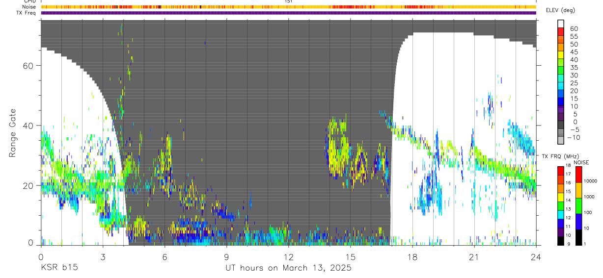Image resolution: width=603 pixels, height=278 pixels.
Task: Click ELEV scale label '55'
Action: [573, 36]
